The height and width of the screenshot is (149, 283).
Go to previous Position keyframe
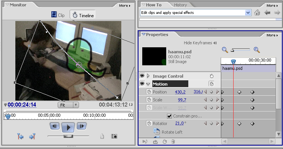[x=206, y=92]
